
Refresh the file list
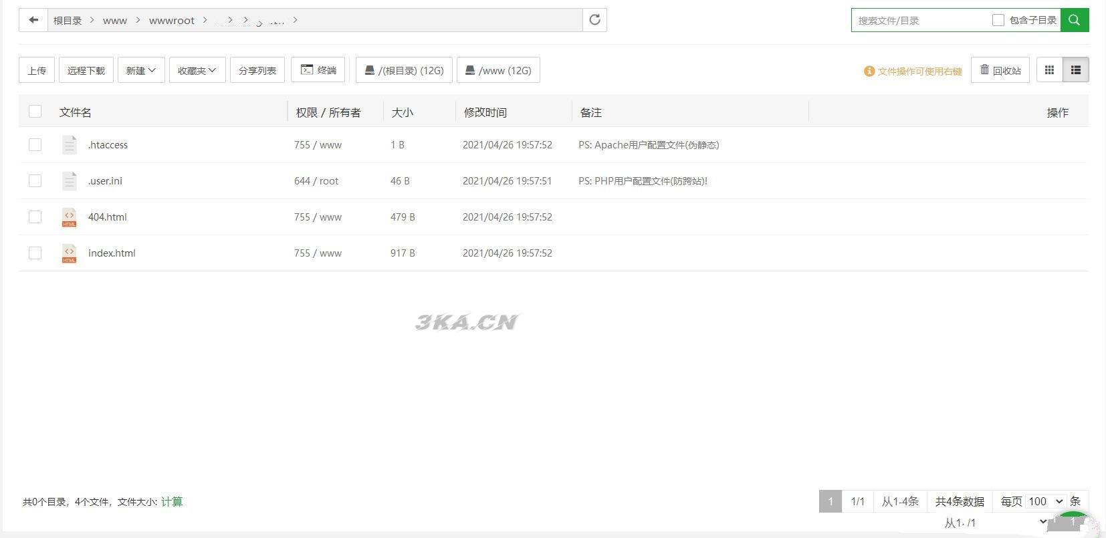click(594, 20)
